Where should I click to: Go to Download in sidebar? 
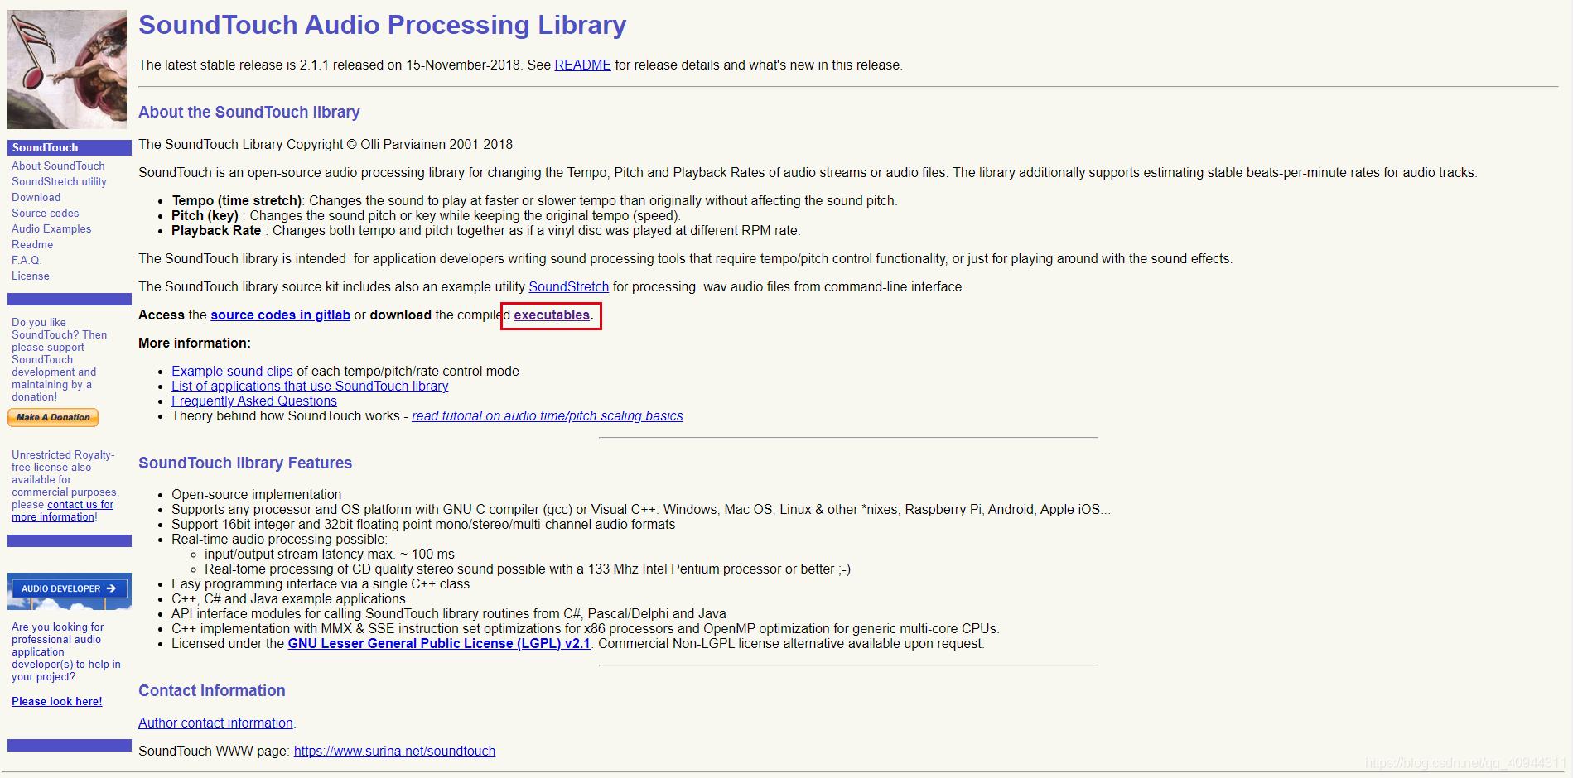coord(36,198)
